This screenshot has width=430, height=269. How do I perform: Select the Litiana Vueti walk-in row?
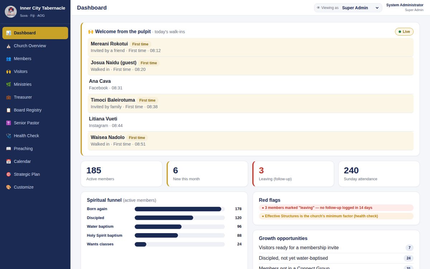(x=250, y=122)
